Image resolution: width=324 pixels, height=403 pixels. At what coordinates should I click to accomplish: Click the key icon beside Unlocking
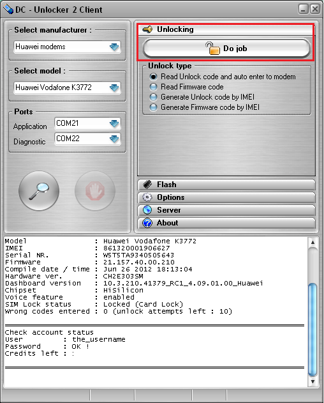pyautogui.click(x=147, y=29)
